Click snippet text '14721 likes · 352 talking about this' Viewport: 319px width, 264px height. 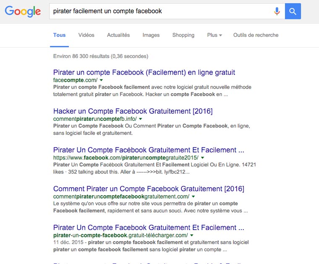[x=154, y=168]
